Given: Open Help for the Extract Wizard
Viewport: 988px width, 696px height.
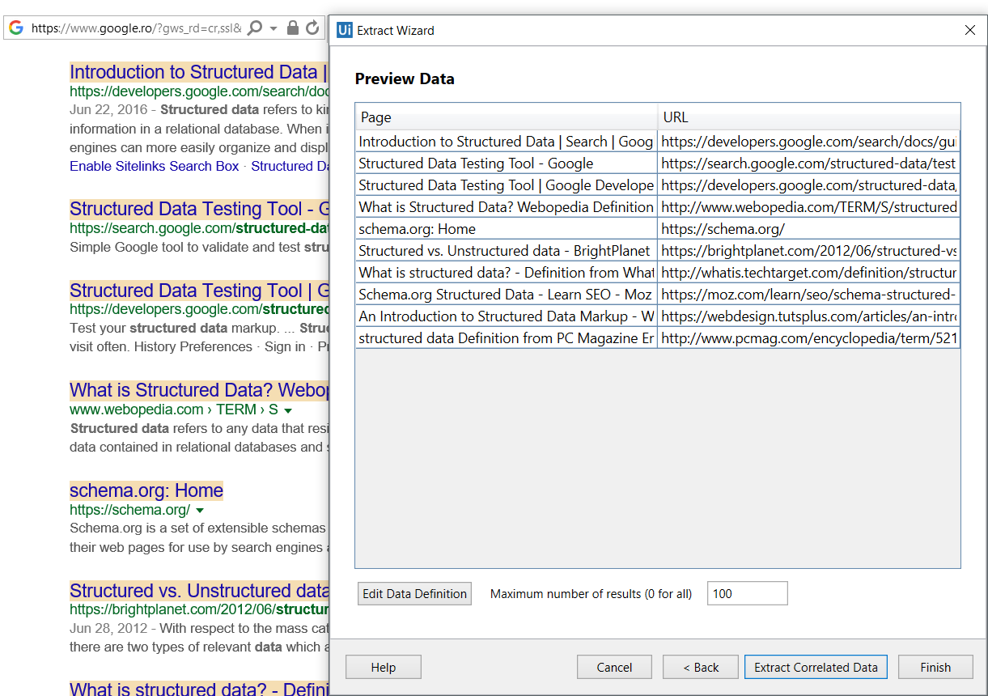Looking at the screenshot, I should point(383,667).
